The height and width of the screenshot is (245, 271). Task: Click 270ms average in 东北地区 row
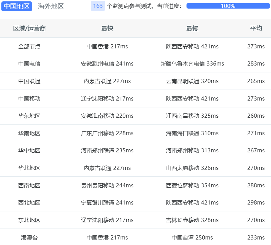[256, 220]
